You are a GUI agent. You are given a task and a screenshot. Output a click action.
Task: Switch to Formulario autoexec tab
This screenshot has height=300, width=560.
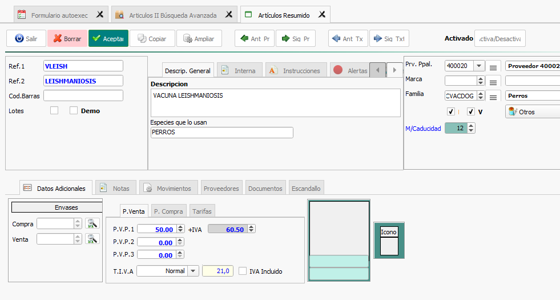(59, 15)
